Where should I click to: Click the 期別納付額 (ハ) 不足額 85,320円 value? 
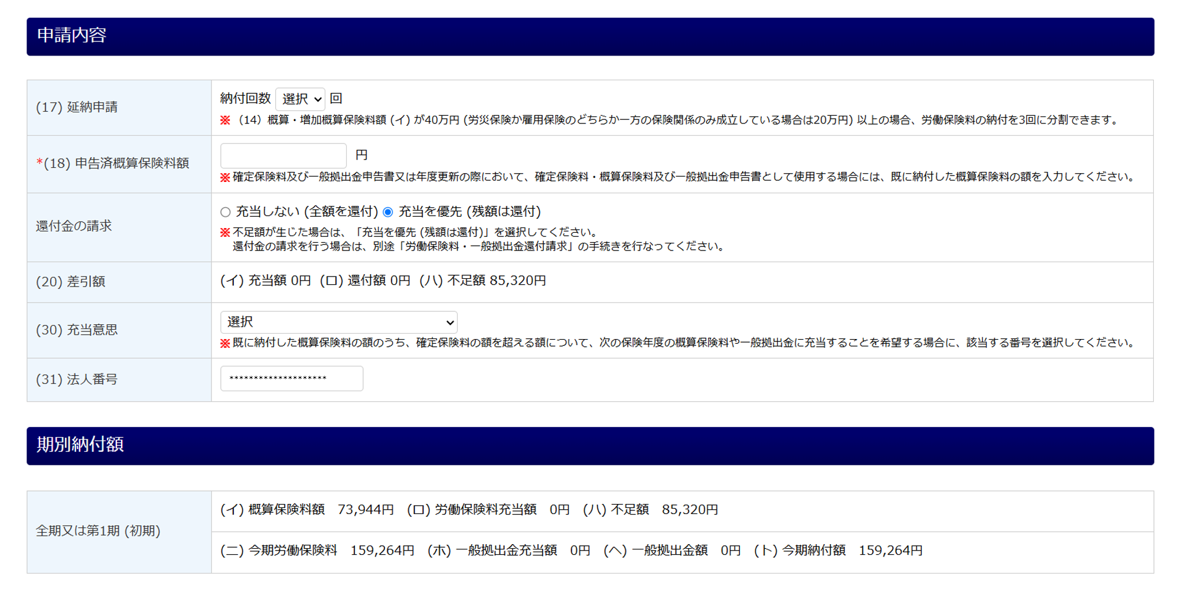click(x=650, y=510)
